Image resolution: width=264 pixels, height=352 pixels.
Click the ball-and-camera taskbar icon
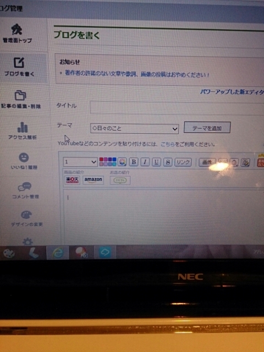(81, 252)
